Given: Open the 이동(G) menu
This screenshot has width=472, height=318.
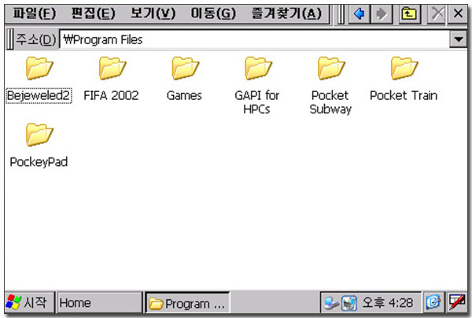Looking at the screenshot, I should [213, 13].
